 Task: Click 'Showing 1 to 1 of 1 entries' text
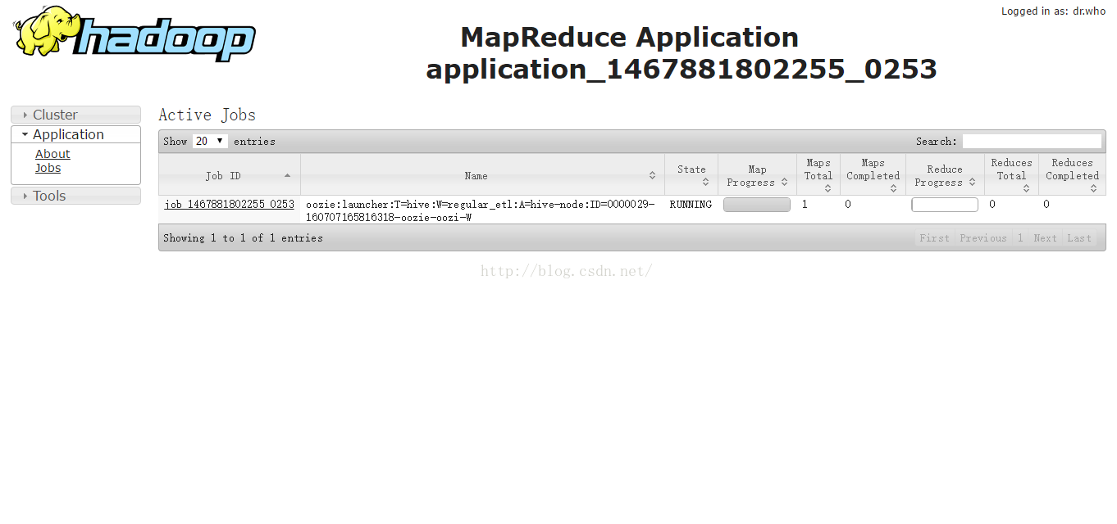(243, 238)
